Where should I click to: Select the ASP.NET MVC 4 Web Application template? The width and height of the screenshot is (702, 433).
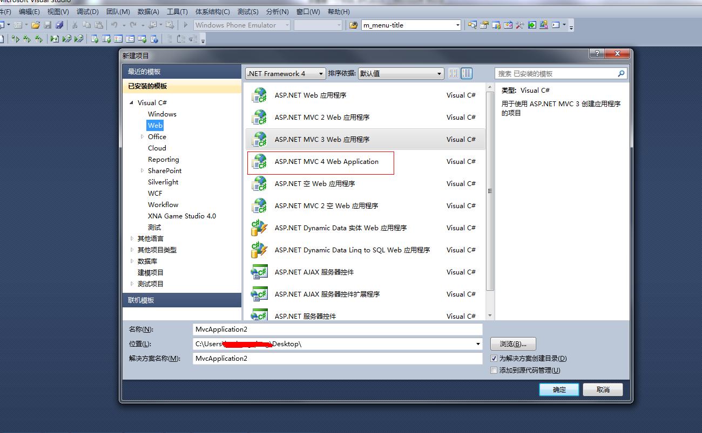tap(366, 162)
